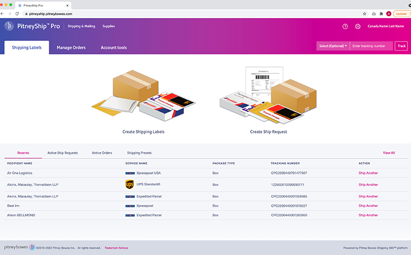The height and width of the screenshot is (255, 411).
Task: Open the browser extensions puzzle icon
Action: point(381,14)
